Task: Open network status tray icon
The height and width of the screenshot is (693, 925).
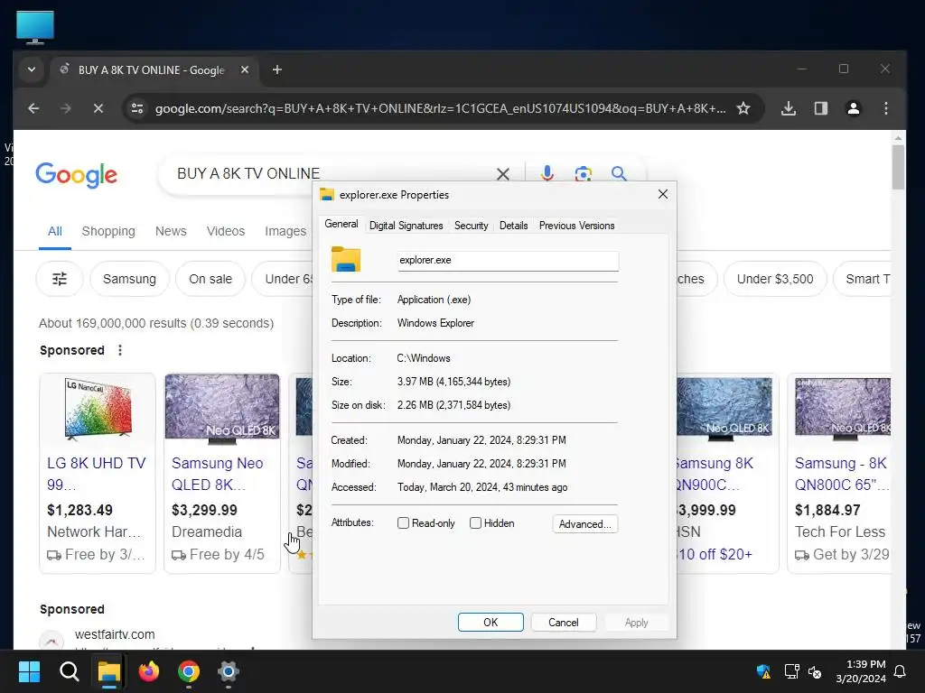Action: [x=791, y=671]
